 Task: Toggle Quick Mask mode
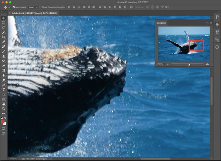4,128
